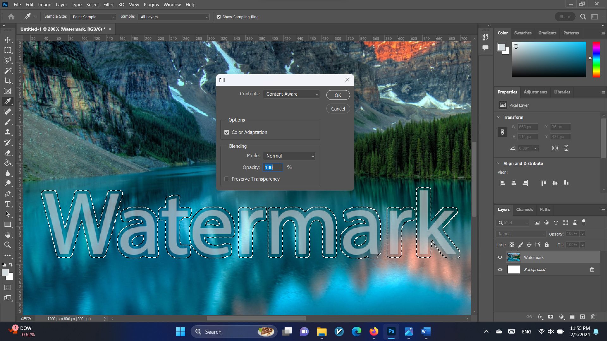Select the Horizontal Type tool
Image resolution: width=607 pixels, height=341 pixels.
(8, 204)
